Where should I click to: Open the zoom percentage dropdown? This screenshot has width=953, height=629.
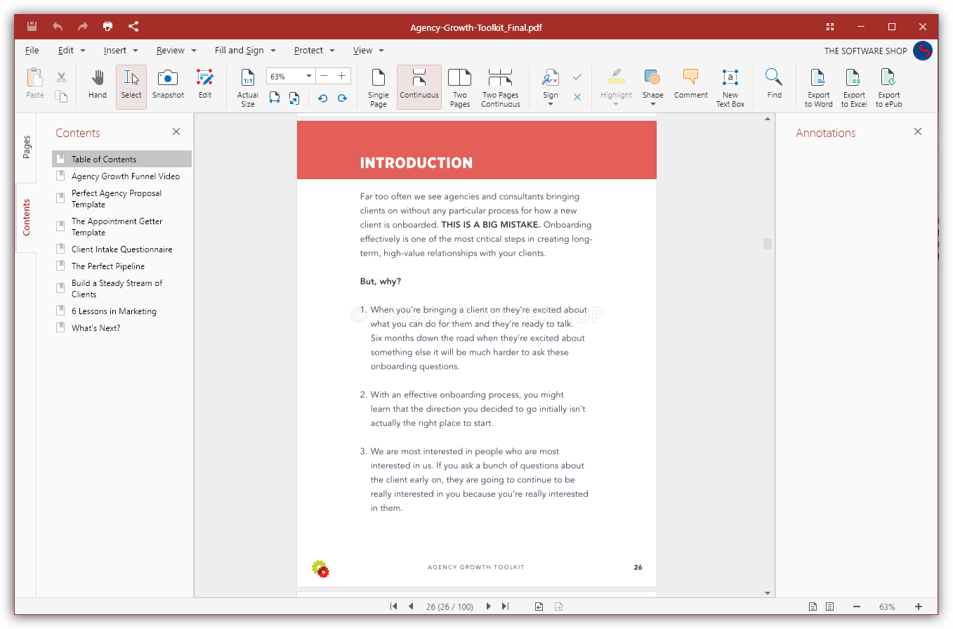[x=308, y=75]
